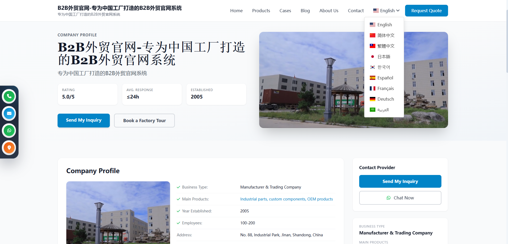
Task: Open the Products nav item
Action: coord(261,11)
